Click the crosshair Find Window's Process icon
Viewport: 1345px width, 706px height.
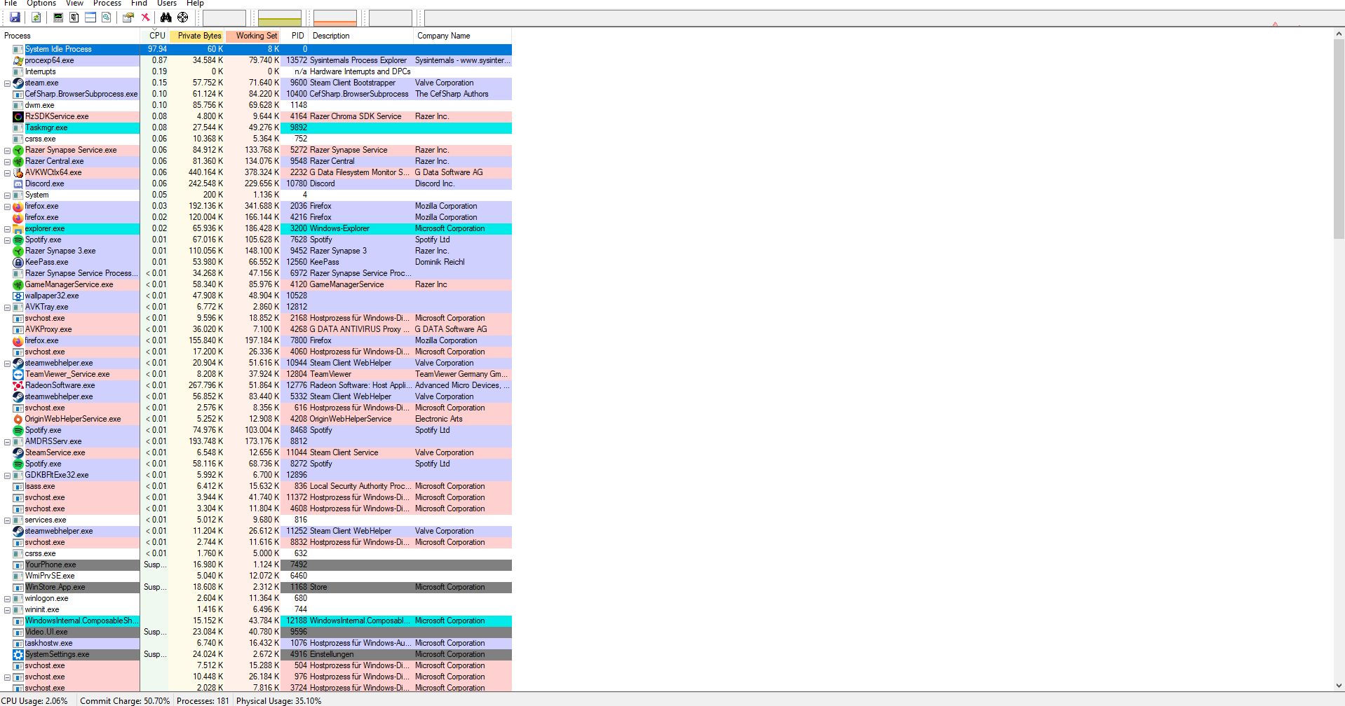(x=182, y=18)
